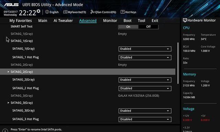The height and width of the screenshot is (132, 220).
Task: Open the SATA6G_1 Hot Plug dropdown
Action: pos(145,57)
